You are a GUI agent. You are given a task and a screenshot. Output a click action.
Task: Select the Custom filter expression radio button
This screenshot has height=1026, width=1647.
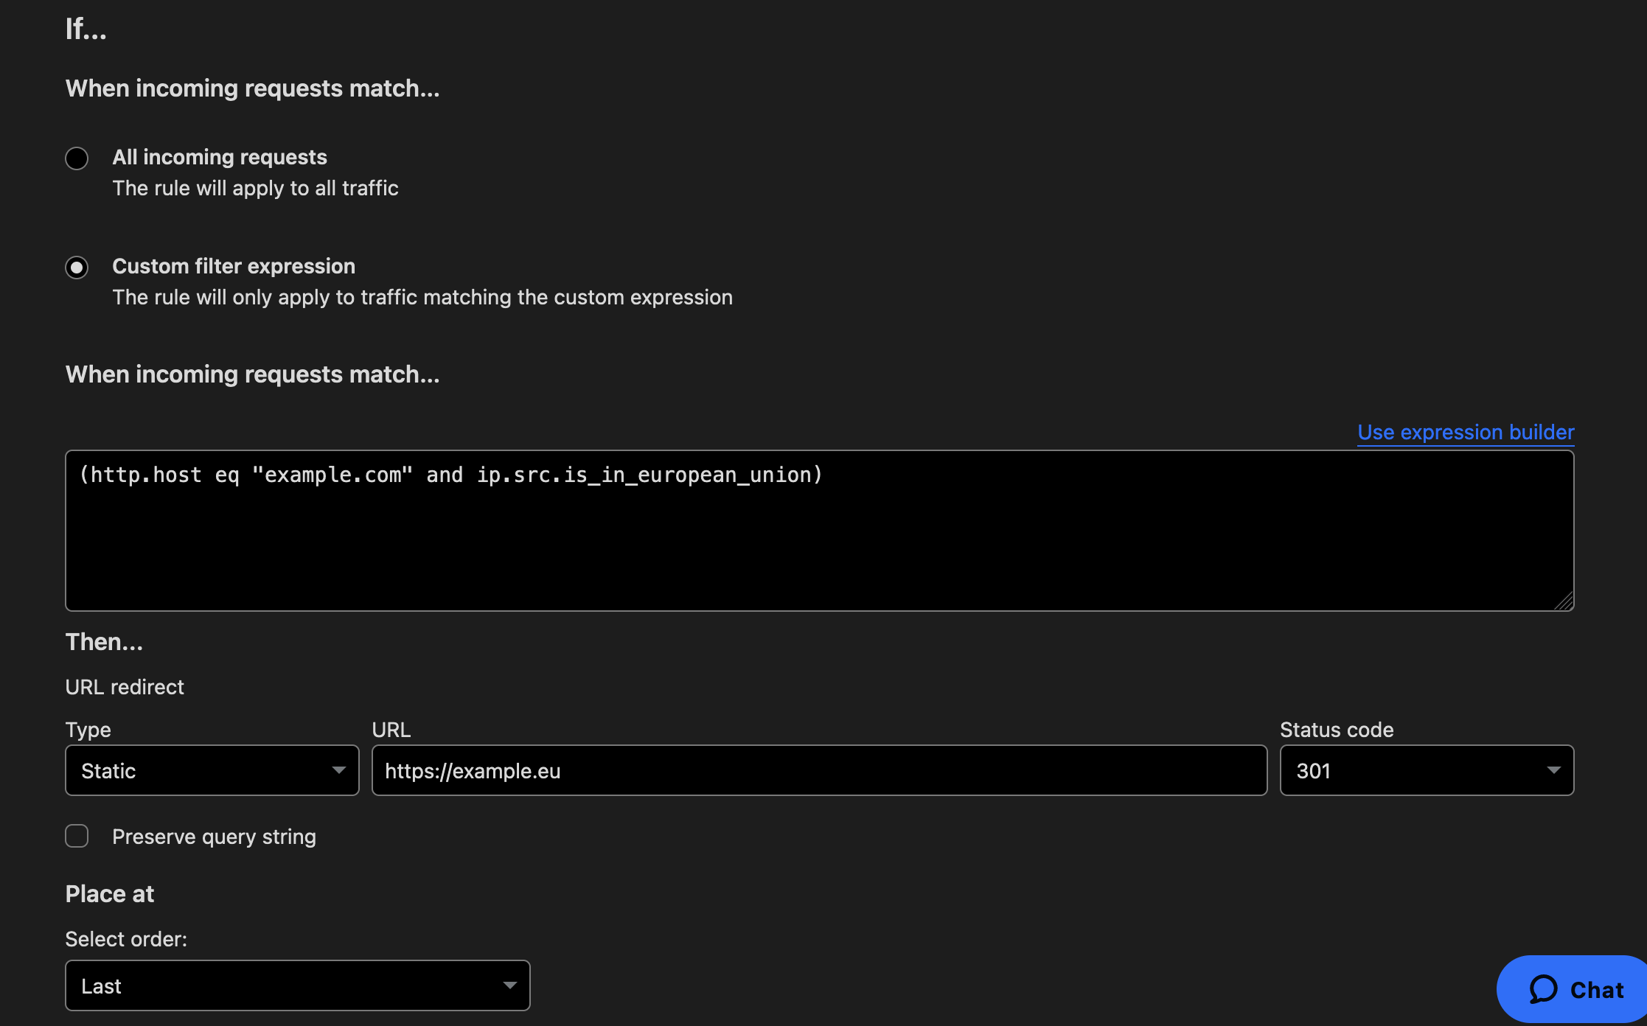[77, 267]
